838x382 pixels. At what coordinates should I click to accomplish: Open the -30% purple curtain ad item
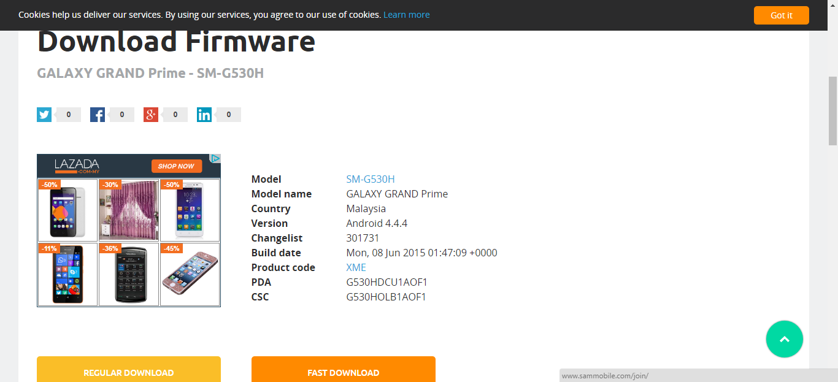[129, 210]
